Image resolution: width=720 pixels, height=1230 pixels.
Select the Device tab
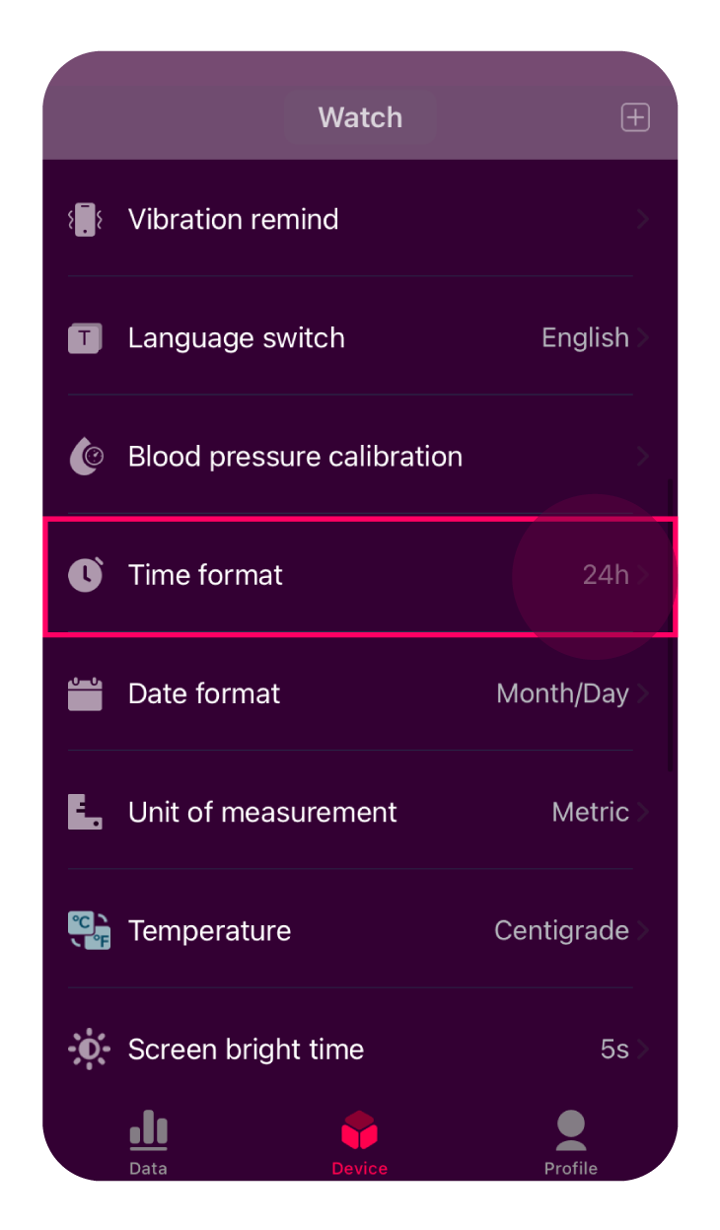click(x=360, y=1144)
